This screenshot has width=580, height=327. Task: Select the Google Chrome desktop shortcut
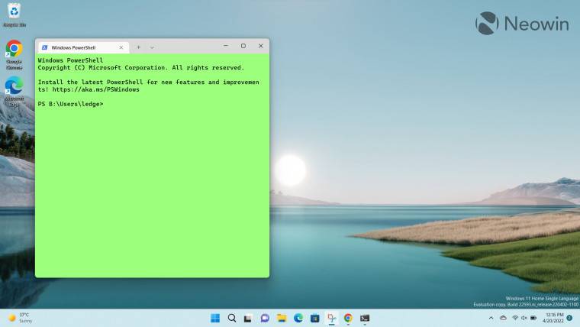tap(14, 51)
